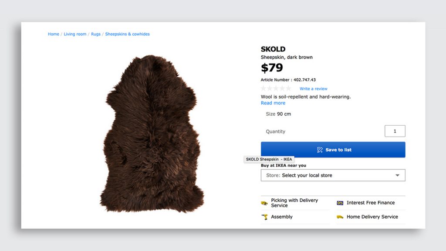
Task: Navigate to the Home breadcrumb
Action: [53, 34]
